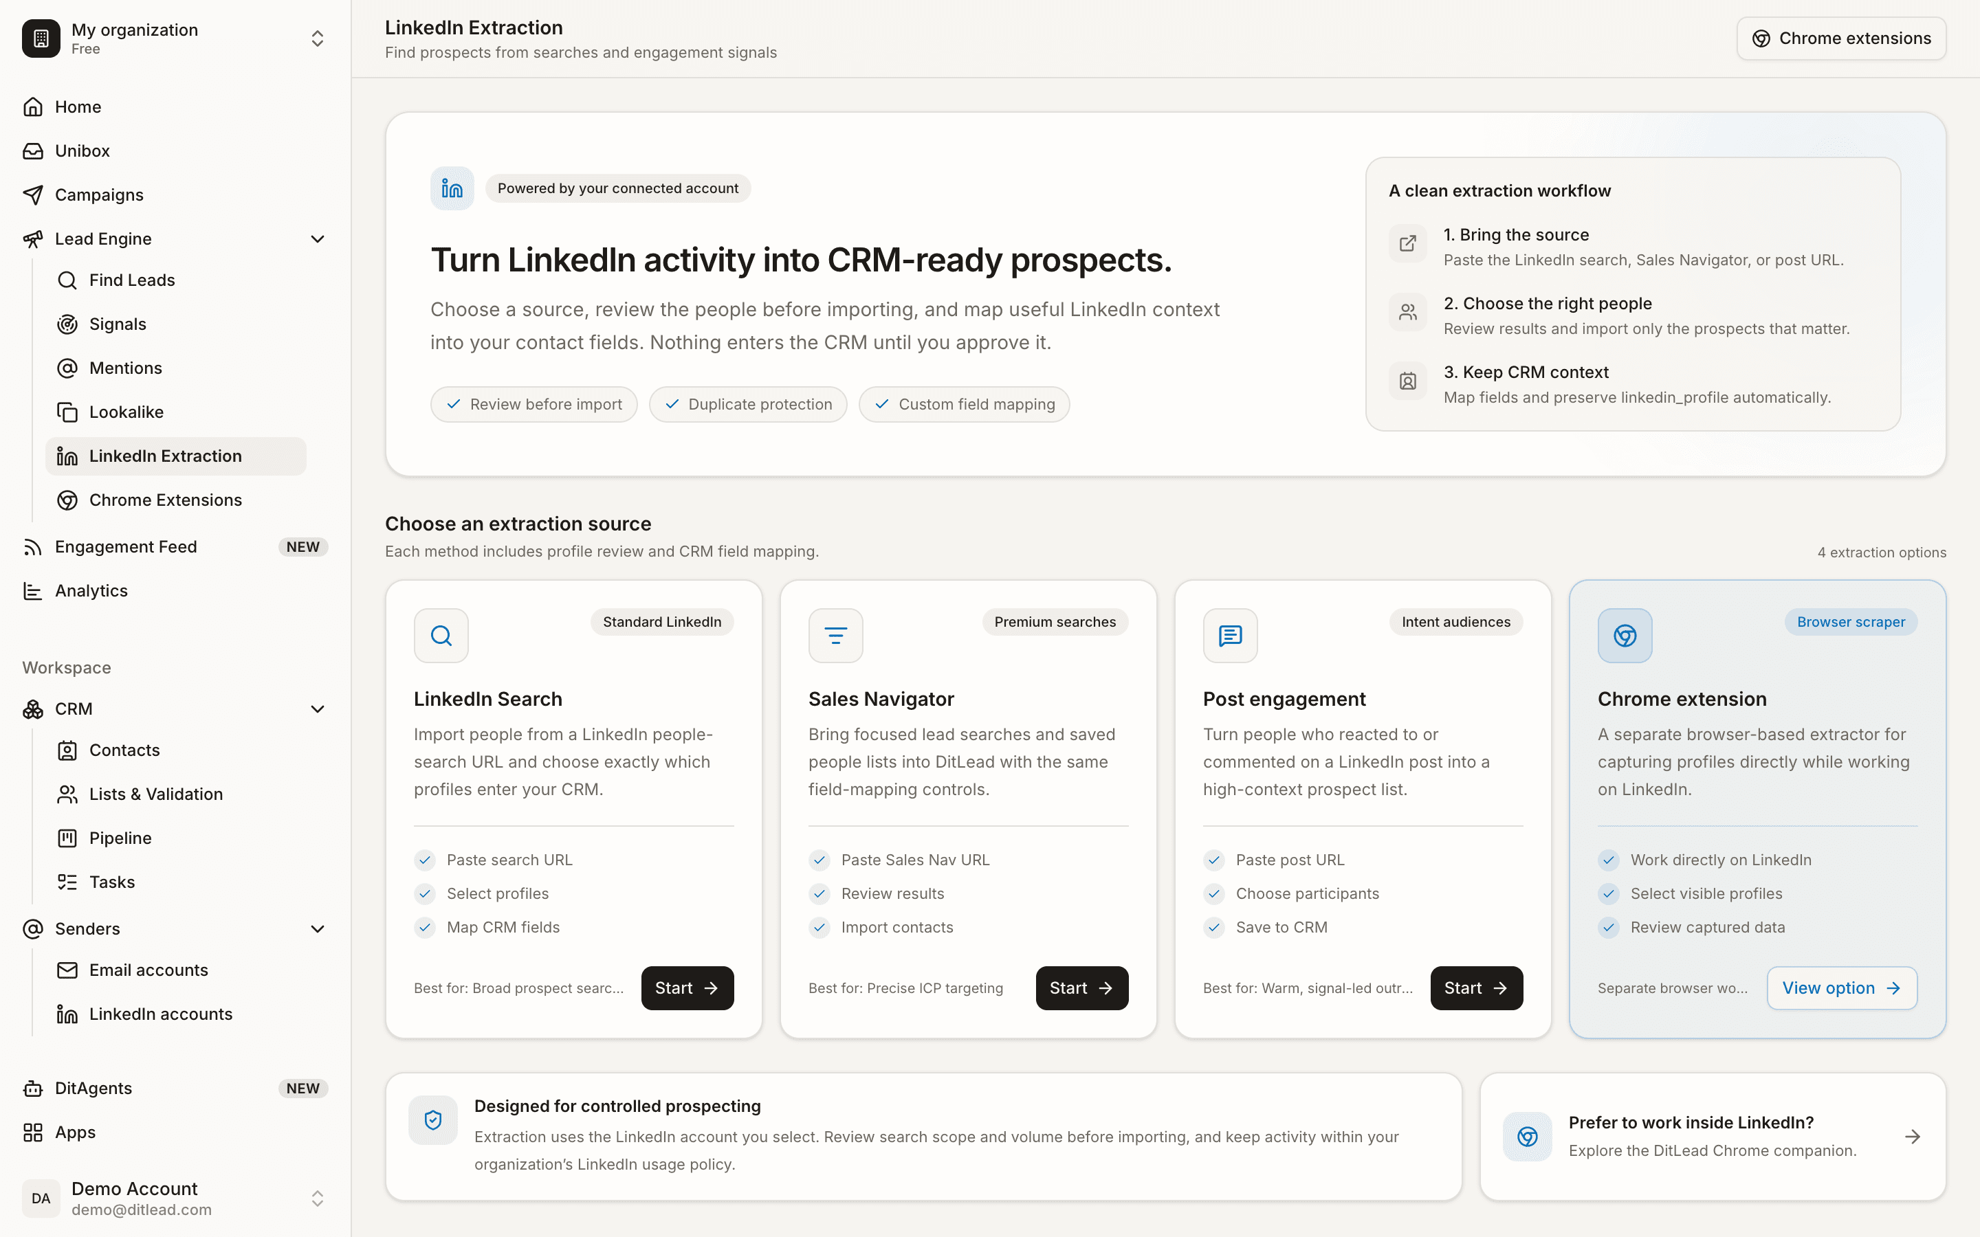Click the Sales Navigator filter icon
This screenshot has width=1980, height=1237.
(x=835, y=636)
